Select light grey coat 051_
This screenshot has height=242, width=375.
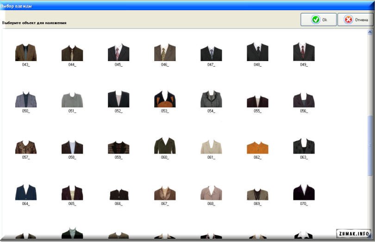pos(72,100)
